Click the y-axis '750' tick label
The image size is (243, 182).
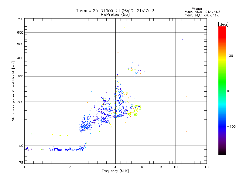point(20,19)
